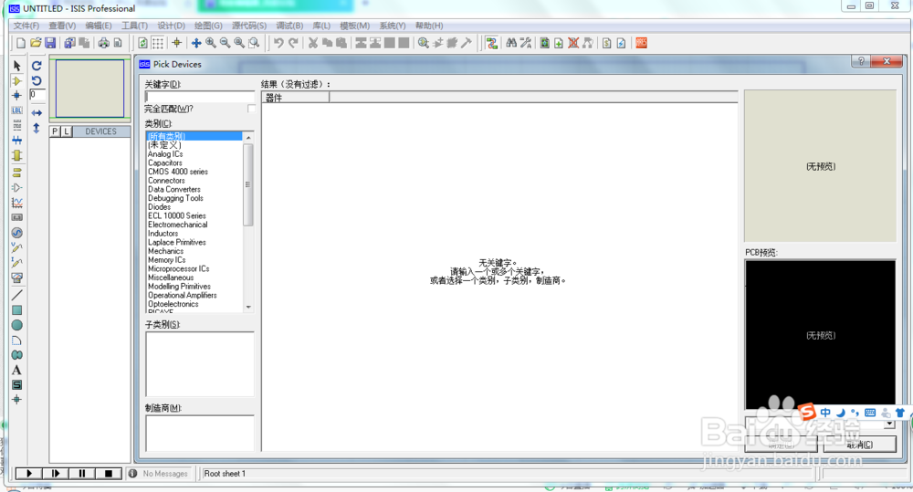Screen dimensions: 913x492
Task: Click the Zoom In magnifier
Action: (211, 43)
